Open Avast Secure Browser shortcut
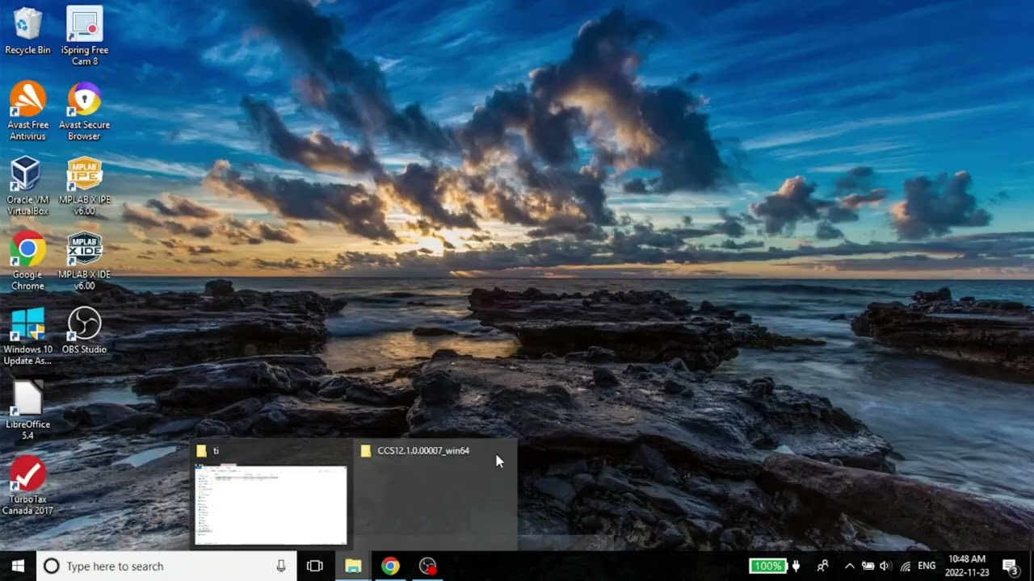The image size is (1034, 581). [84, 111]
